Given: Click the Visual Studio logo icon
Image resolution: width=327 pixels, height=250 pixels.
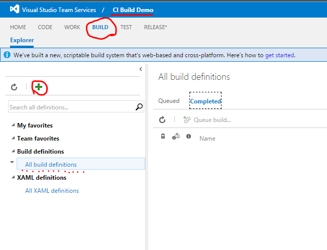Looking at the screenshot, I should pyautogui.click(x=15, y=9).
